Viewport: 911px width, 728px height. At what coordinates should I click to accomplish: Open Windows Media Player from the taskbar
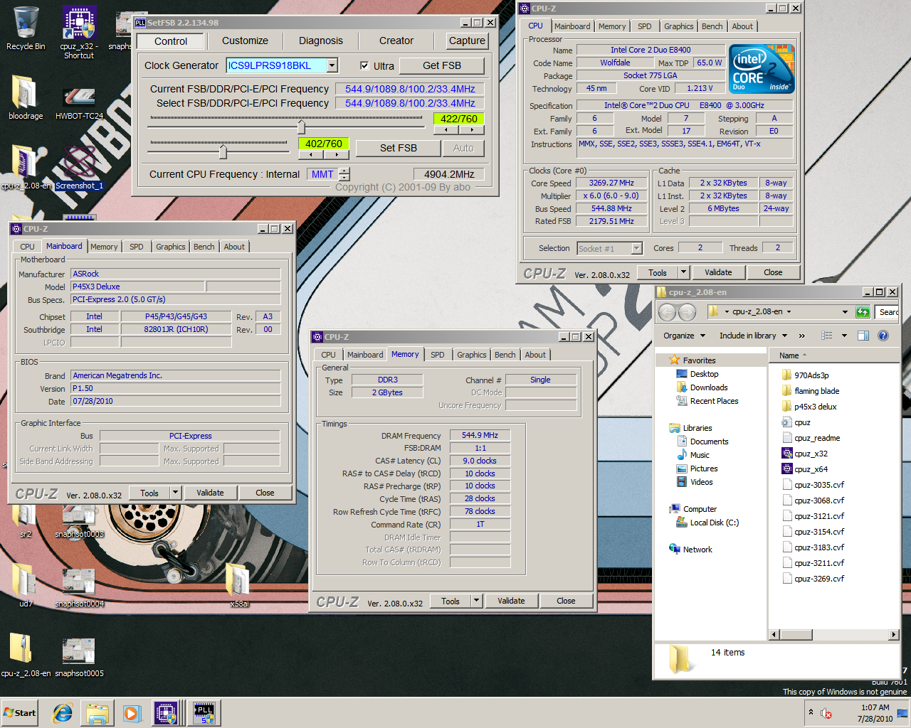pos(132,713)
